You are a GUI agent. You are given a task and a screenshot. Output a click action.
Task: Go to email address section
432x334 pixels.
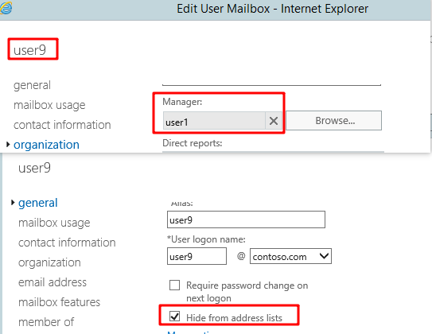tap(53, 282)
